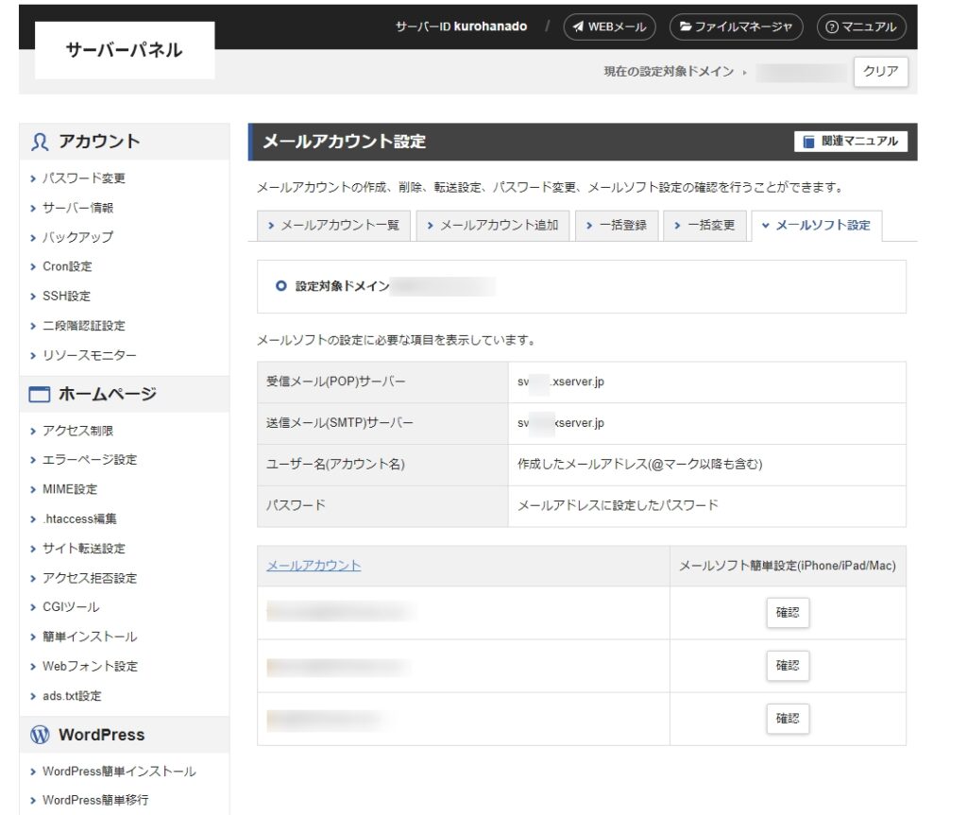Click the WordPress logo icon in sidebar
This screenshot has height=815, width=967.
point(40,735)
